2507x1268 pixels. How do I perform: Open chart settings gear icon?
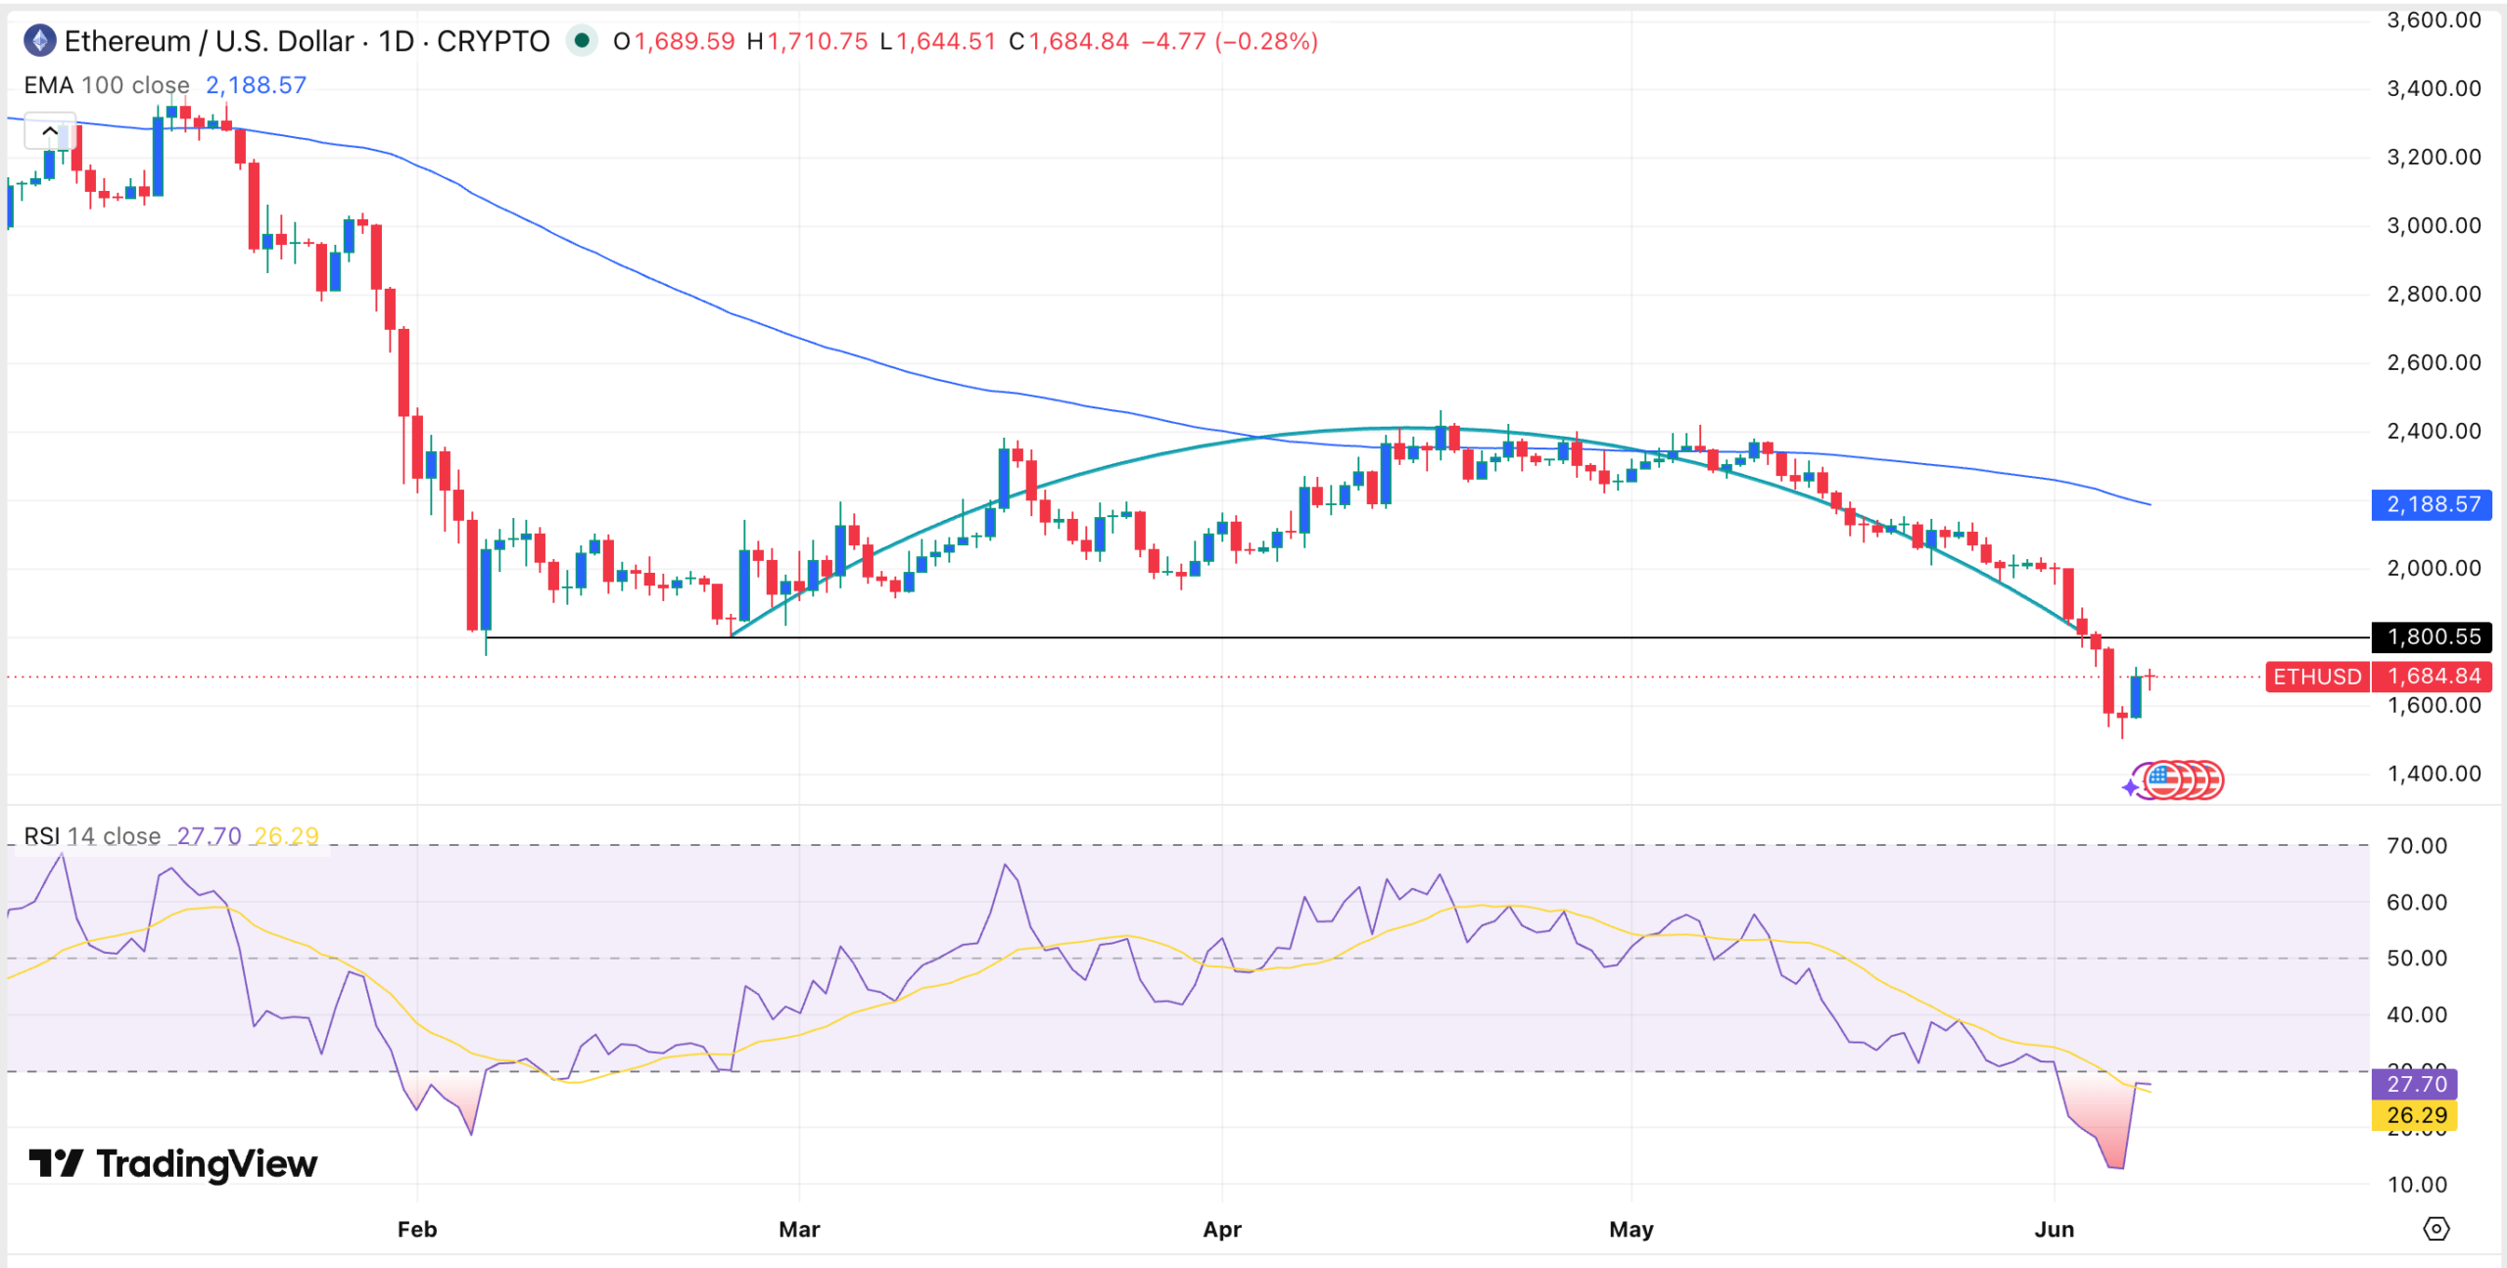pyautogui.click(x=2436, y=1229)
